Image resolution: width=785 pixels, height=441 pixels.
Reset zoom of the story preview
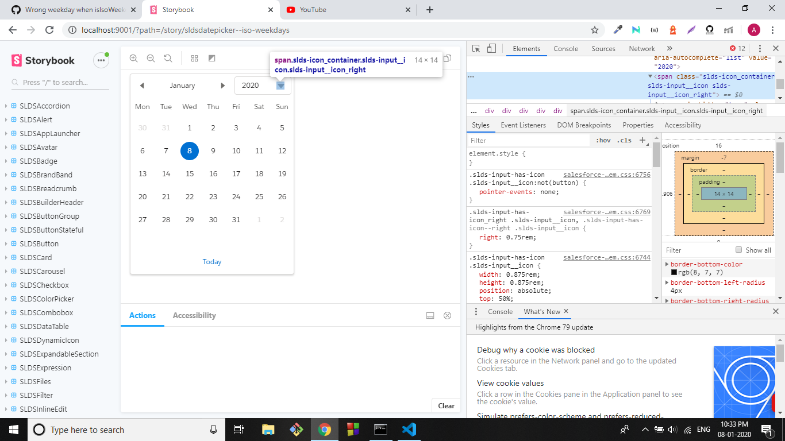coord(167,58)
